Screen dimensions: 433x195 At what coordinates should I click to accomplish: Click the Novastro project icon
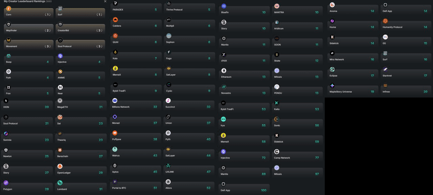224,87
